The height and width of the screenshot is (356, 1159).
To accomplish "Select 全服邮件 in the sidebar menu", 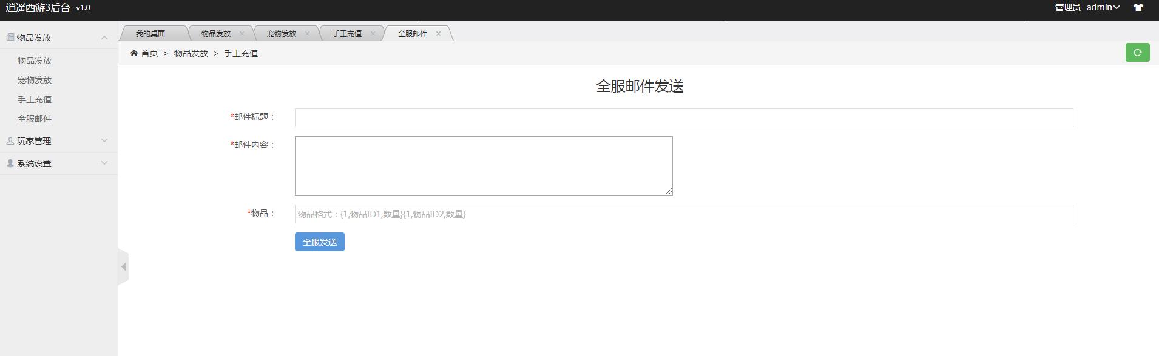I will tap(35, 119).
